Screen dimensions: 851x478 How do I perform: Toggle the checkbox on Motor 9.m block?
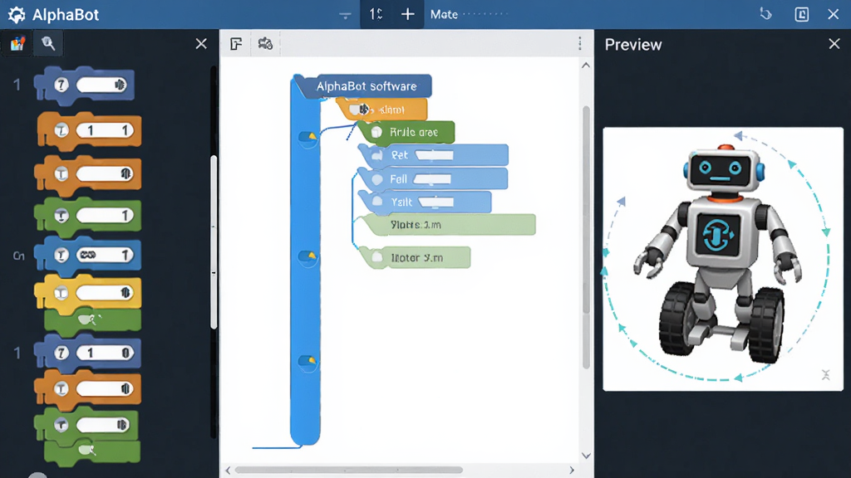(x=377, y=258)
